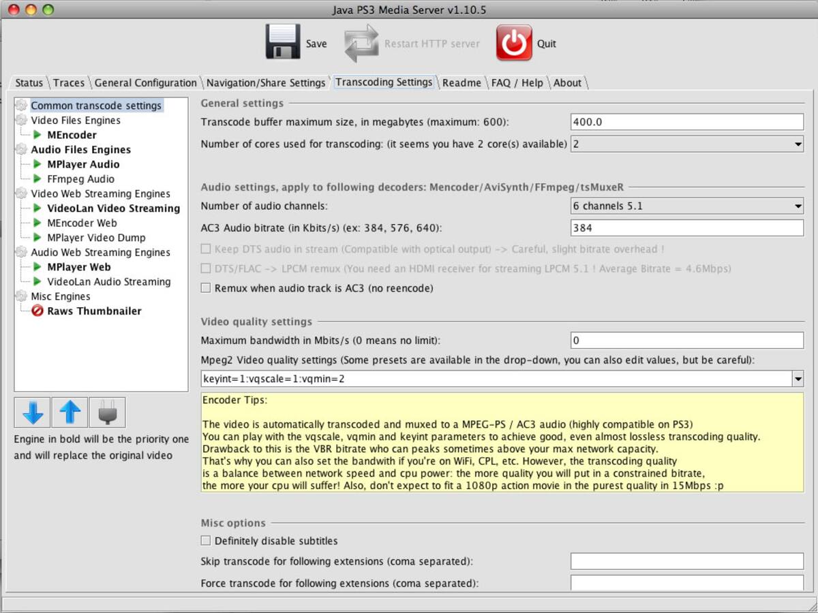Click green arrow next to MPlayer Video Dump
Viewport: 818px width, 613px height.
(37, 238)
